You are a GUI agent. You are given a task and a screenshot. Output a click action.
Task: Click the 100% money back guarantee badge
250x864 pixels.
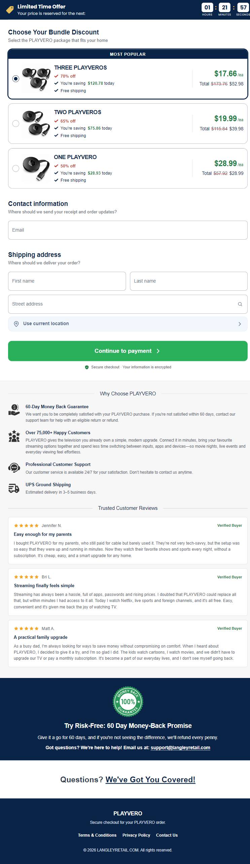(x=128, y=701)
